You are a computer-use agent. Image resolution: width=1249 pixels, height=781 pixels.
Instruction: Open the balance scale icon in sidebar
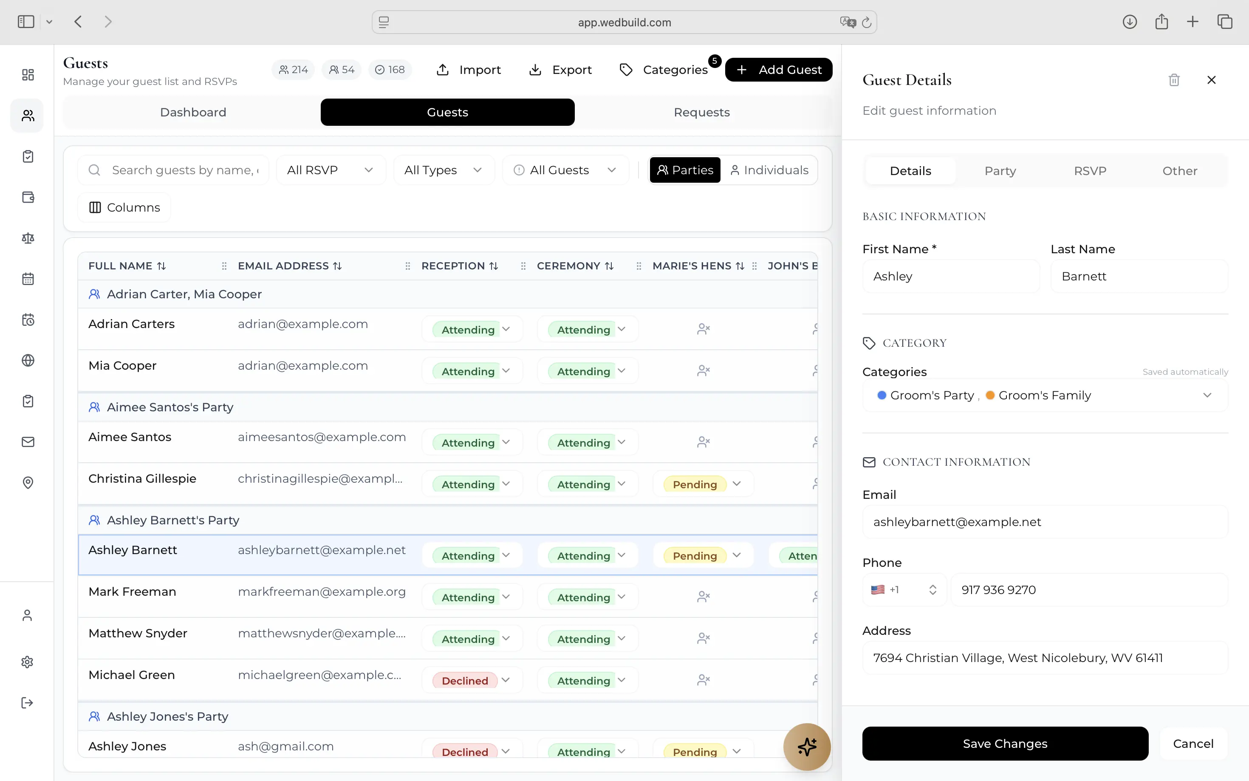pos(28,238)
